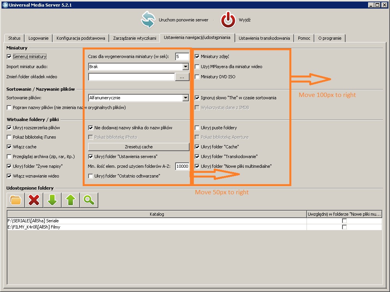
Task: Click the Uwzględnij w folderze column header
Action: click(344, 214)
